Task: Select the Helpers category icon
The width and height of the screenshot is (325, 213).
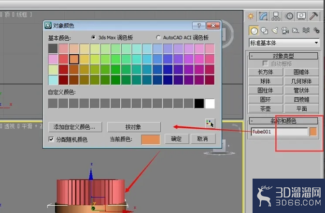Action: point(296,31)
